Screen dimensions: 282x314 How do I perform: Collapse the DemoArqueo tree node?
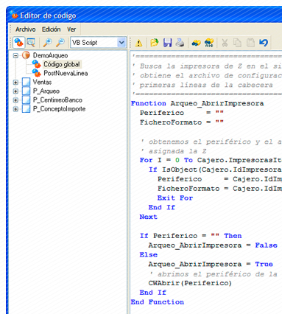click(x=15, y=55)
